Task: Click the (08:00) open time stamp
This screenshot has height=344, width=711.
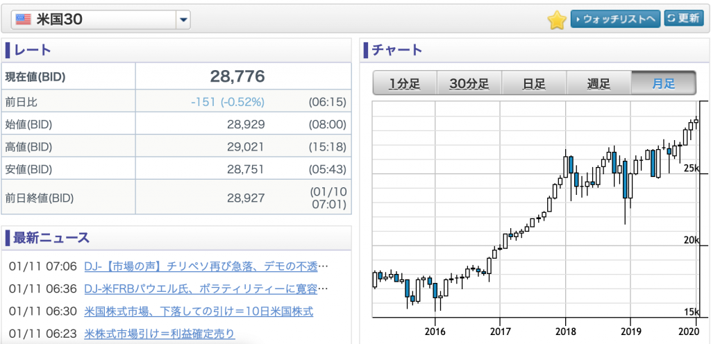Action: [328, 124]
